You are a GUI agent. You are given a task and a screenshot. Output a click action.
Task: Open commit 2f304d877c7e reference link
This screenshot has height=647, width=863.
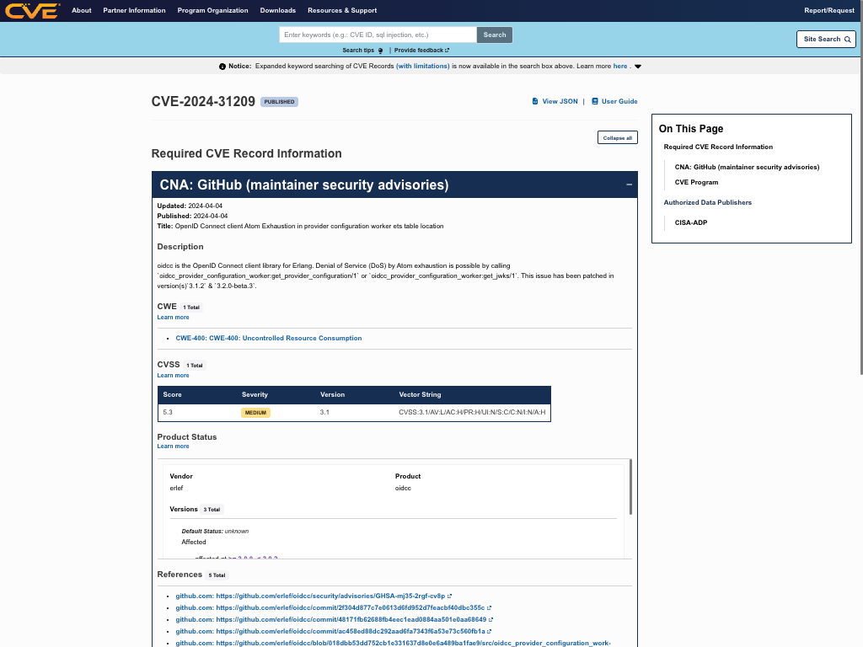coord(330,608)
